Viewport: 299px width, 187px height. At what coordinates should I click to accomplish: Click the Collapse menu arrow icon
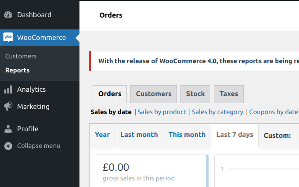(x=8, y=146)
